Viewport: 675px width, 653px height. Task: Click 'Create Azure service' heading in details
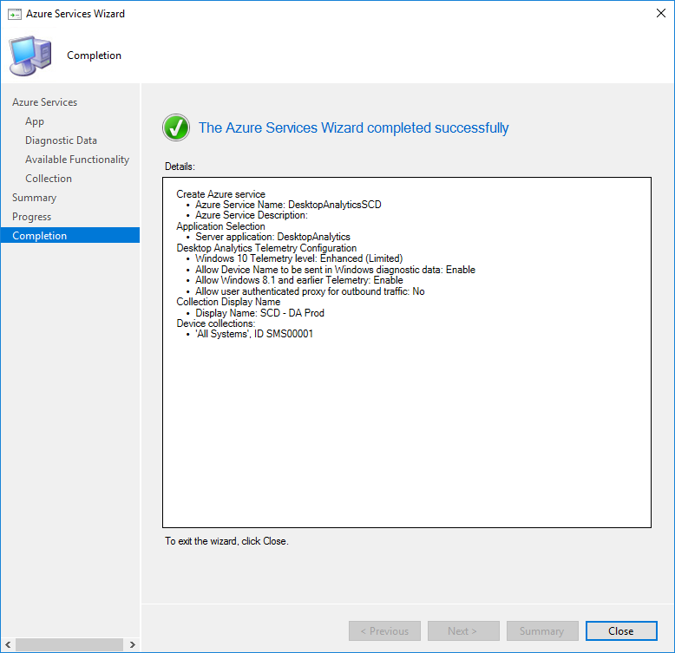coord(221,194)
